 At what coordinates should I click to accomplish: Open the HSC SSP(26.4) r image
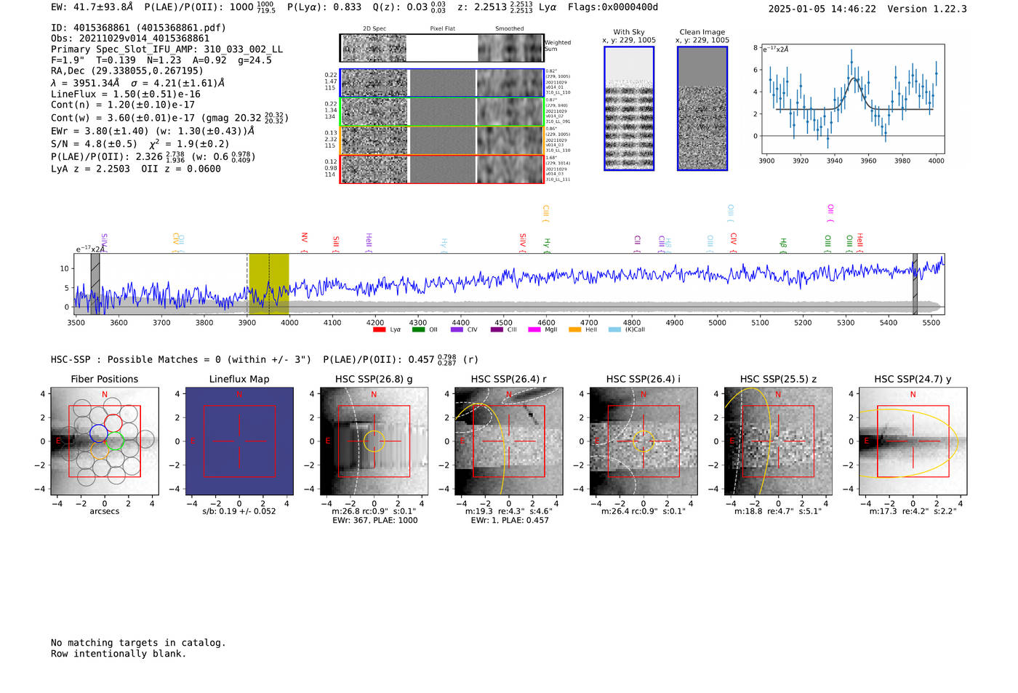point(508,441)
